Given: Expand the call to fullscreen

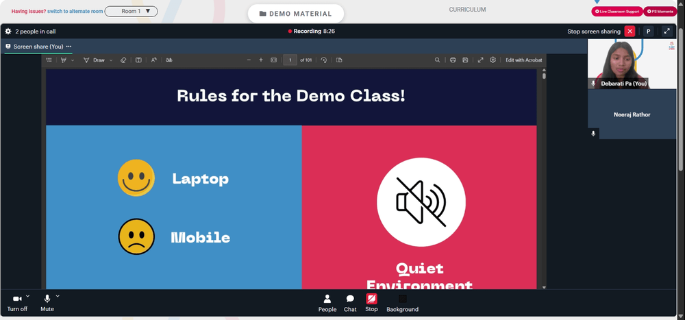Looking at the screenshot, I should [667, 32].
